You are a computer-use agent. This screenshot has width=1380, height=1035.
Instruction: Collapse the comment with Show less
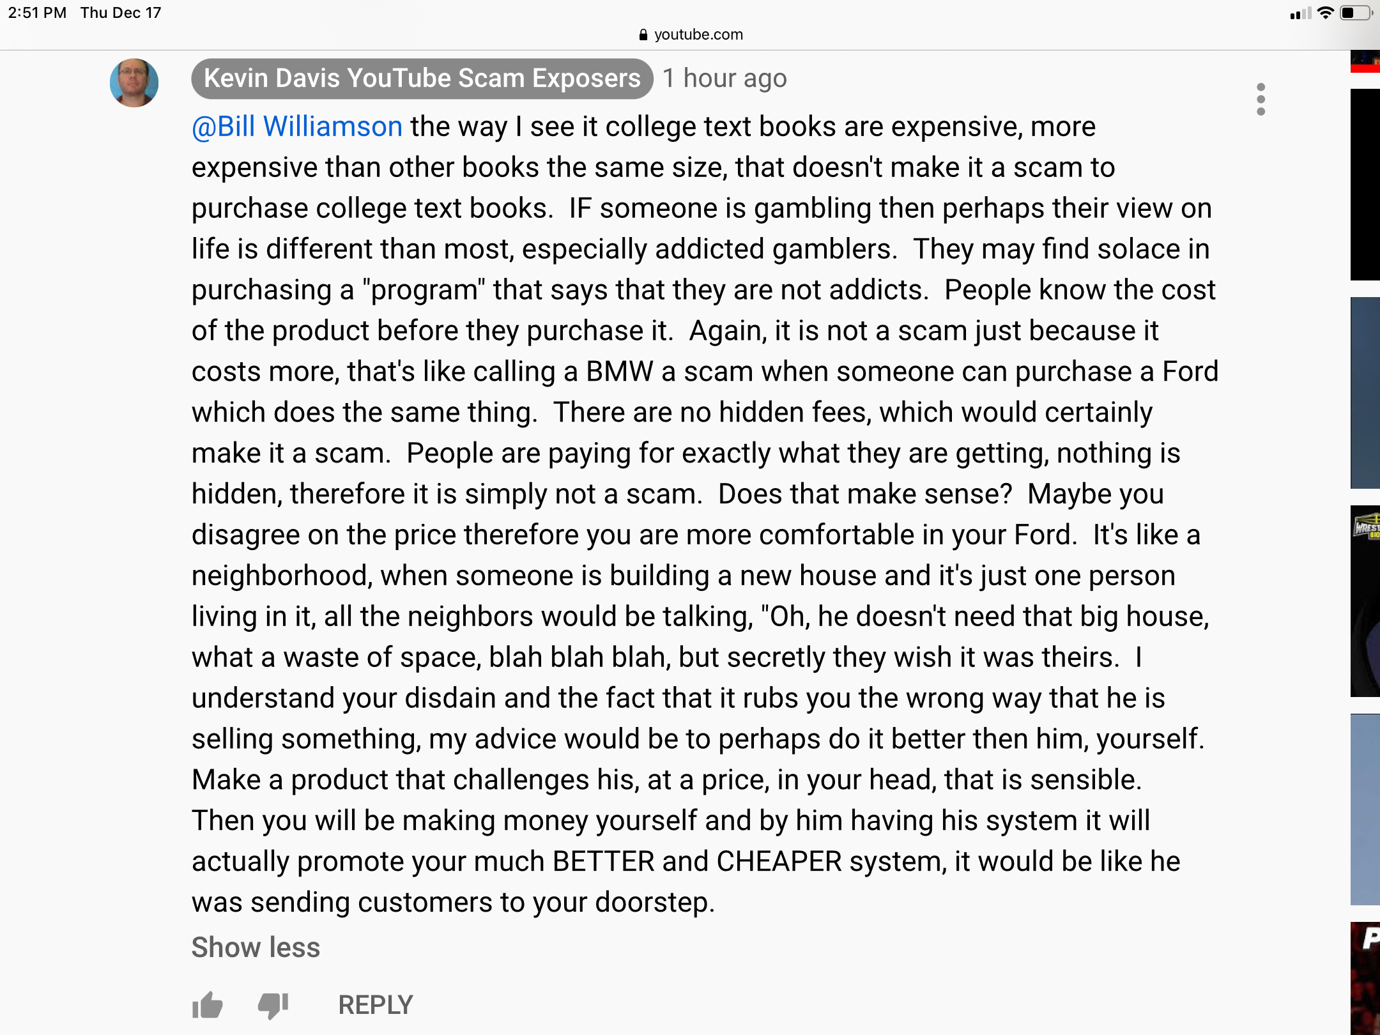coord(256,947)
